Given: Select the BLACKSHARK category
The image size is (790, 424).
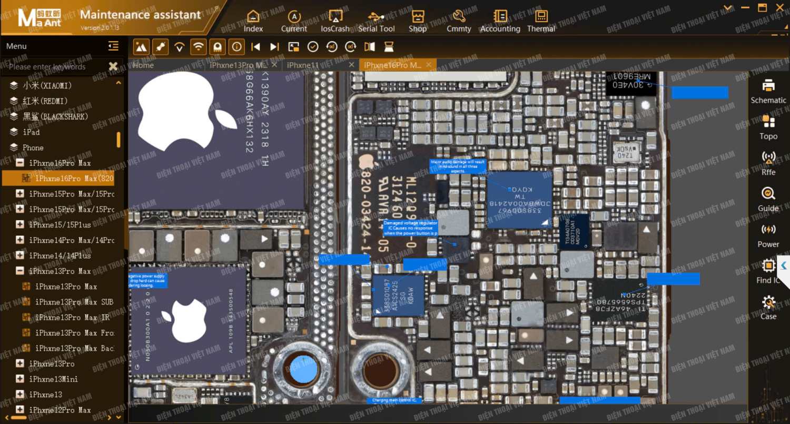Looking at the screenshot, I should point(55,116).
